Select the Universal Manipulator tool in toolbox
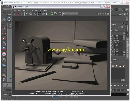Viewport: 130px width, 101px height. click(x=4, y=59)
